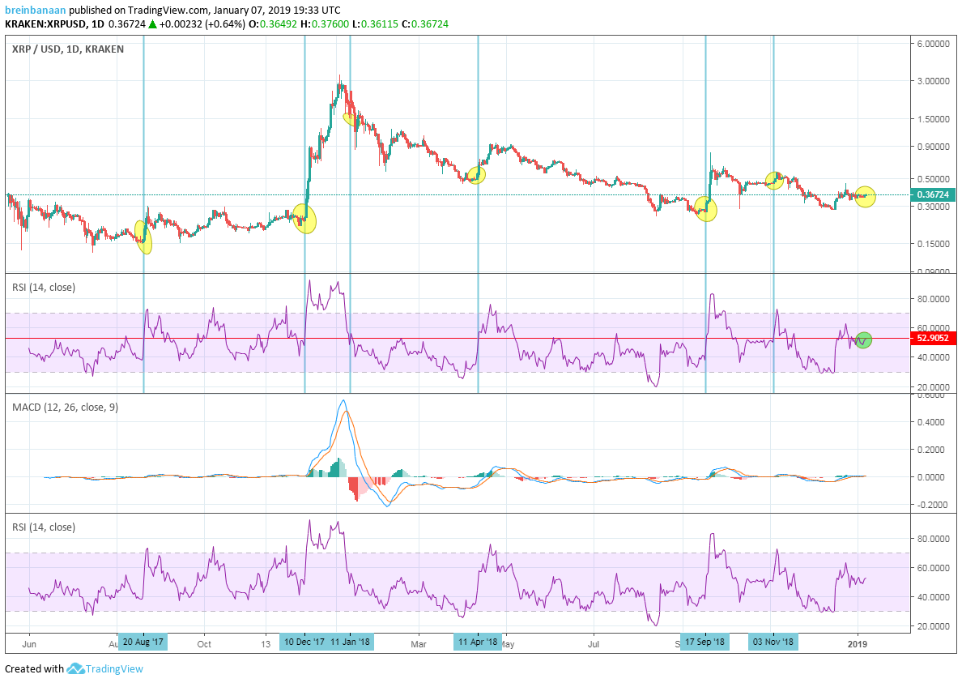The width and height of the screenshot is (962, 683).
Task: Select the '10 Dec '17' date marker
Action: 303,642
